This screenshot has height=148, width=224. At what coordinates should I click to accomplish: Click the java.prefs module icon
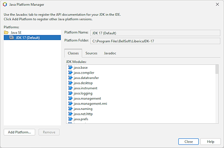(70, 119)
